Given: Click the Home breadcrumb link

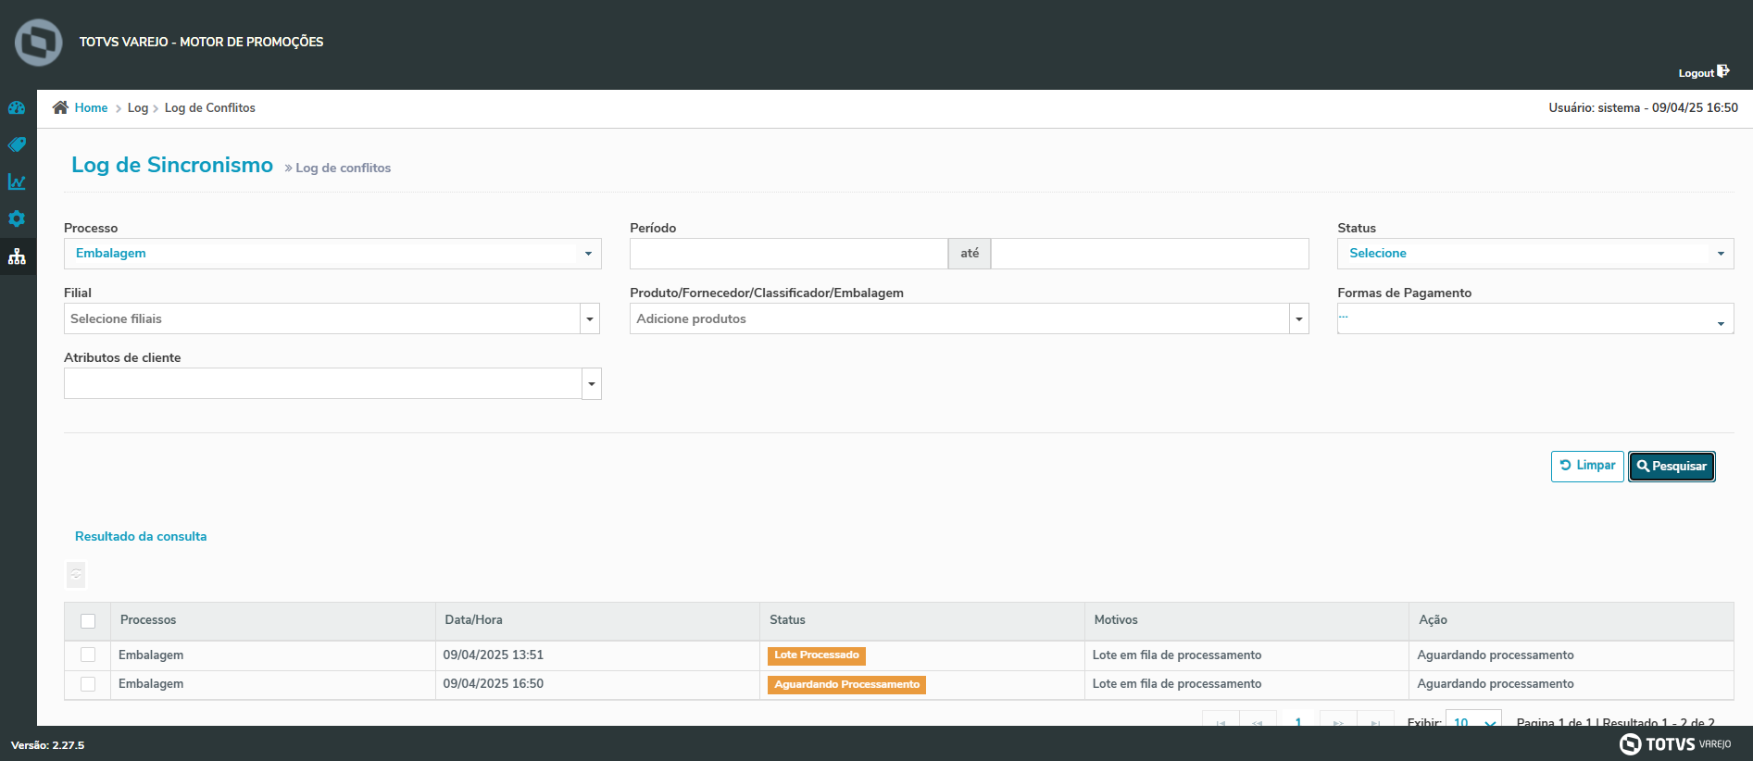Looking at the screenshot, I should (91, 108).
